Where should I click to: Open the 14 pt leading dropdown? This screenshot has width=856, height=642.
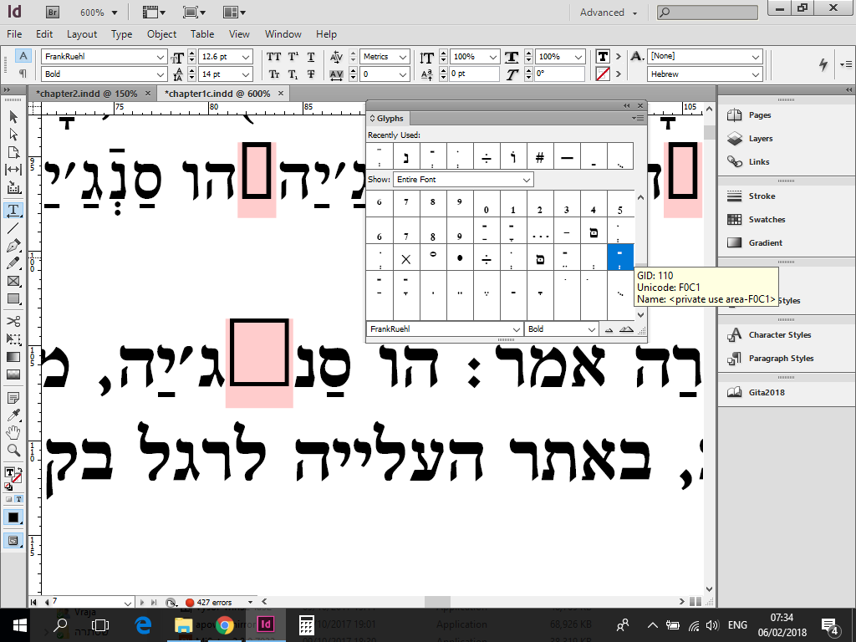click(x=247, y=74)
